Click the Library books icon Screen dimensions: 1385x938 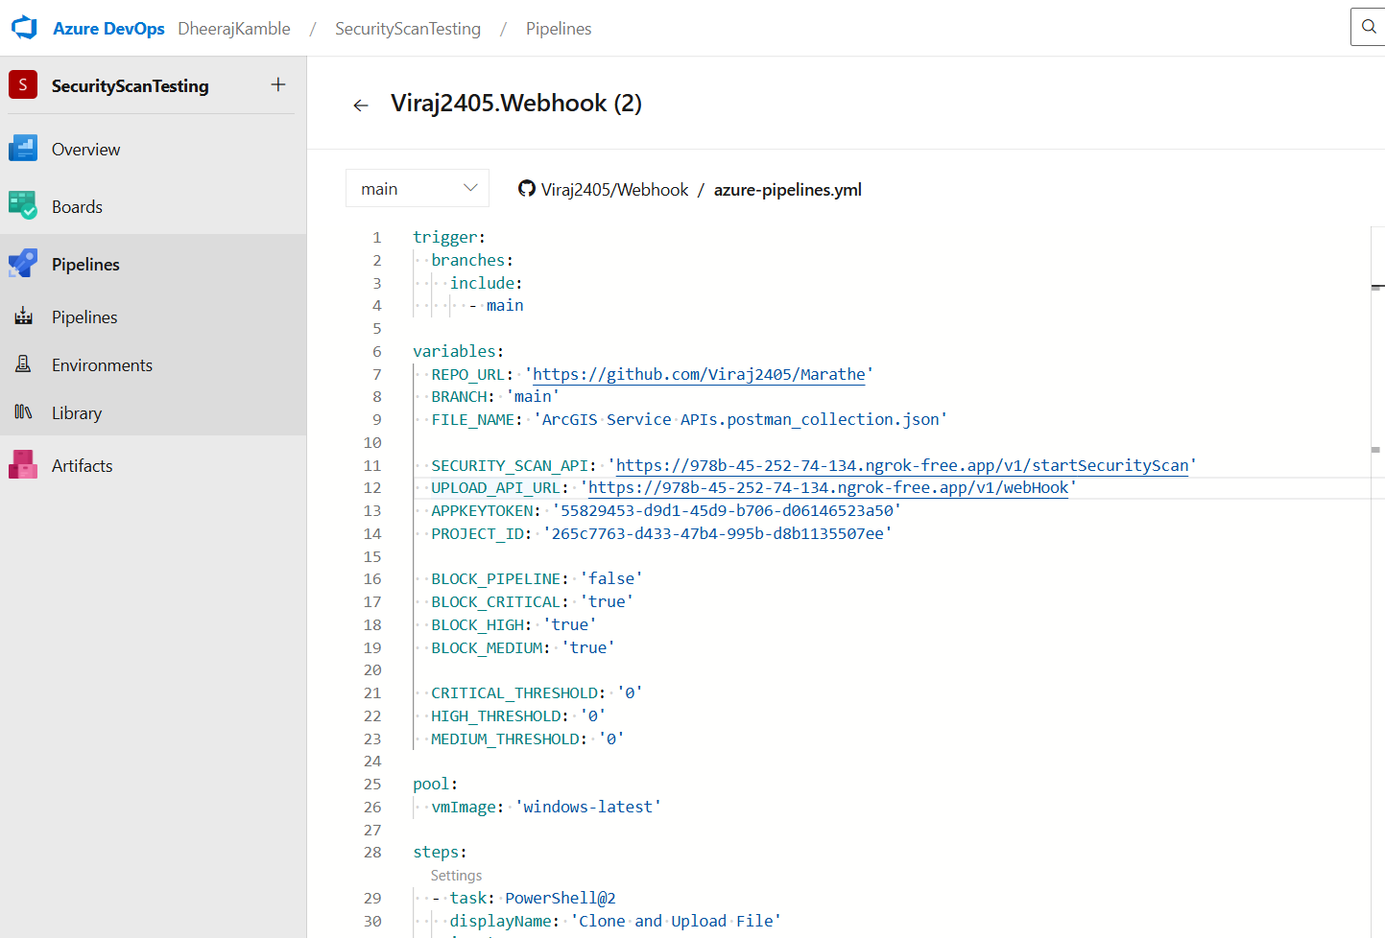(x=24, y=412)
